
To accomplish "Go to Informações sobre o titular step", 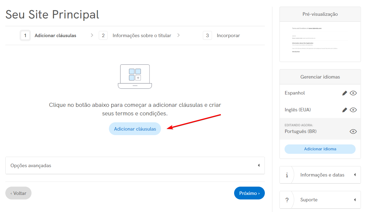I will point(142,36).
